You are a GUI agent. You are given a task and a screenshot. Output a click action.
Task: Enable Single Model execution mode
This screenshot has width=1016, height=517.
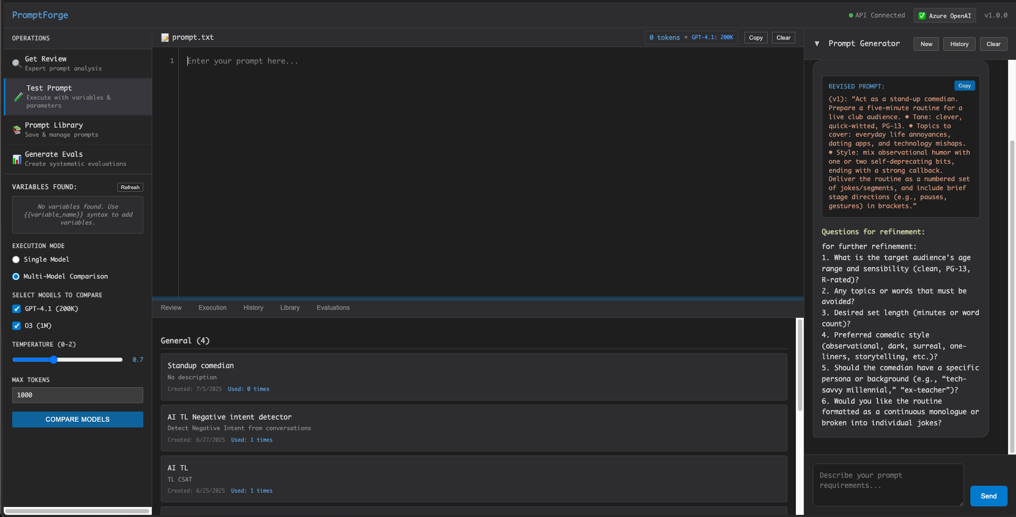[x=16, y=260]
